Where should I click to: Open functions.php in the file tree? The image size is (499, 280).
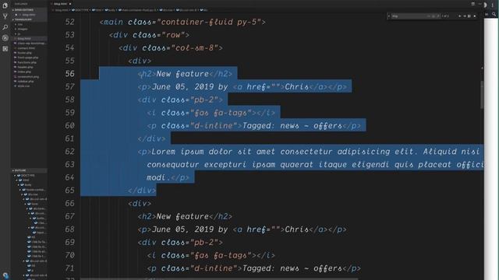tap(27, 62)
